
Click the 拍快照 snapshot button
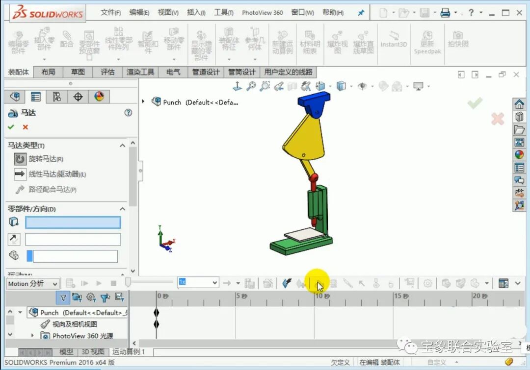tap(458, 39)
